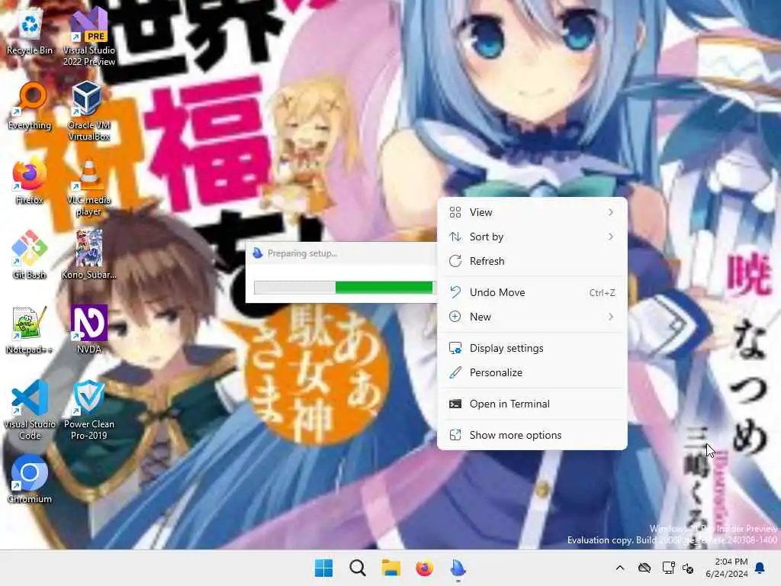The height and width of the screenshot is (586, 781).
Task: Open Firefox from the taskbar
Action: (x=424, y=568)
